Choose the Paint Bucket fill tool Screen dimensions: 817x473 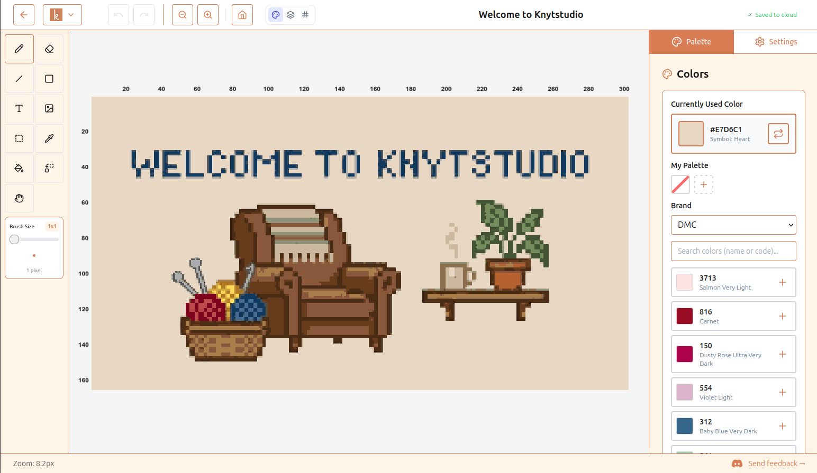[x=19, y=168]
